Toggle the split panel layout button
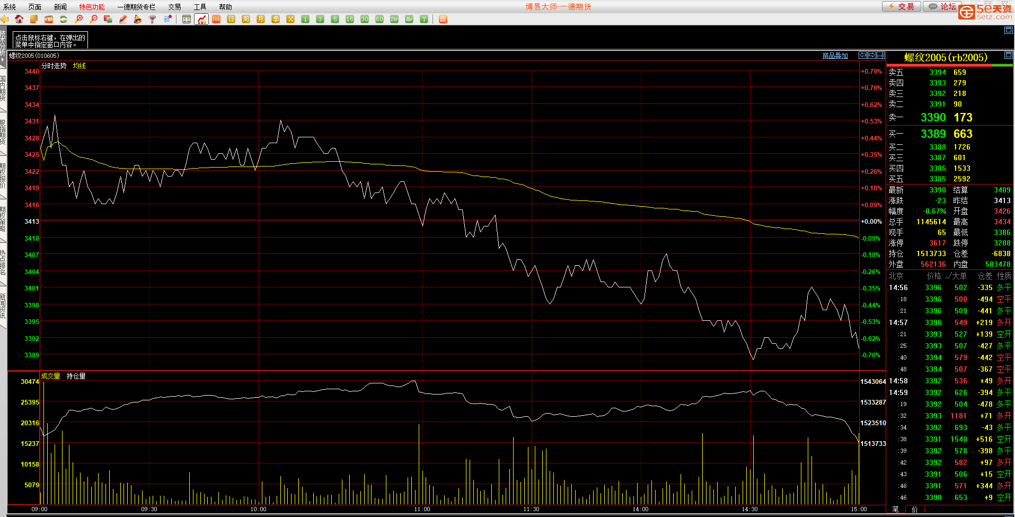Image resolution: width=1015 pixels, height=517 pixels. 880,55
